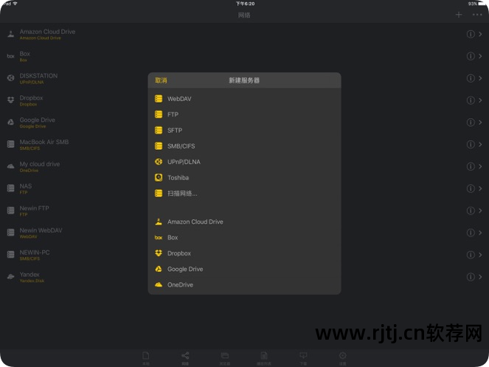Expand the Newin WebDAV row chevron
Image resolution: width=489 pixels, height=367 pixels.
[x=480, y=233]
